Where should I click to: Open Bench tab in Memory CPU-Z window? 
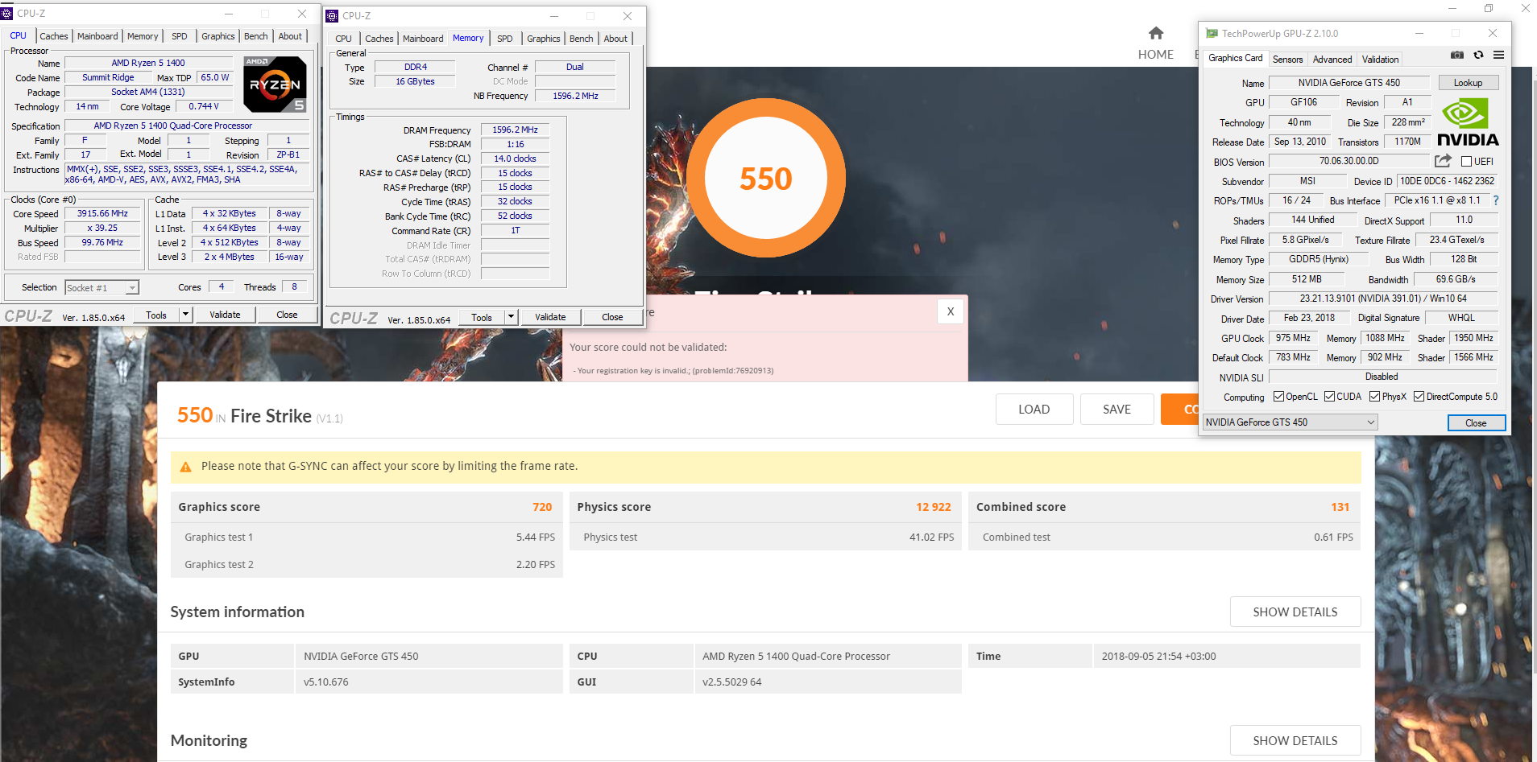[581, 39]
